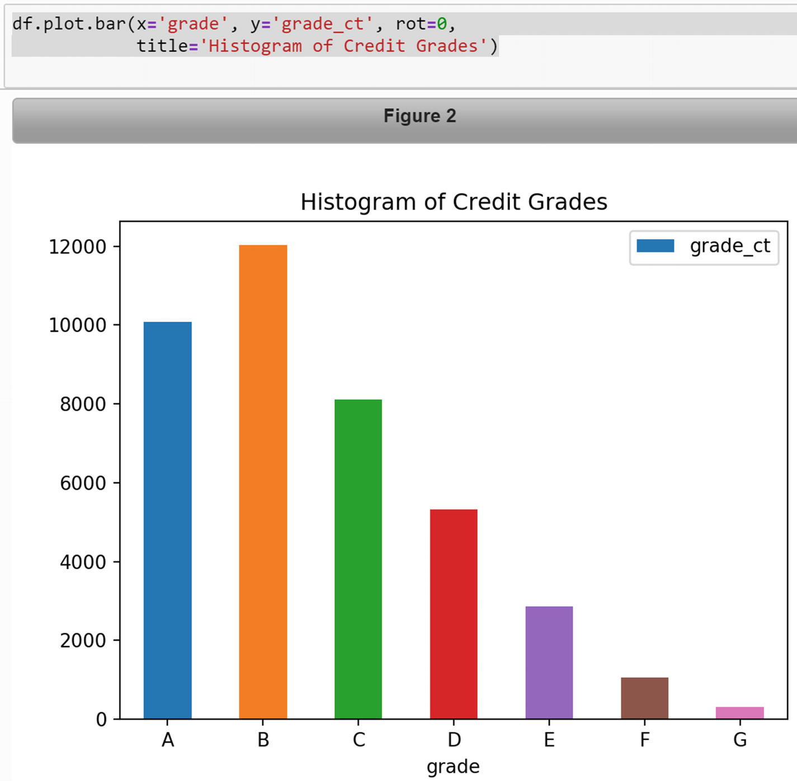Click the red bar for grade D
The width and height of the screenshot is (797, 781).
[454, 614]
